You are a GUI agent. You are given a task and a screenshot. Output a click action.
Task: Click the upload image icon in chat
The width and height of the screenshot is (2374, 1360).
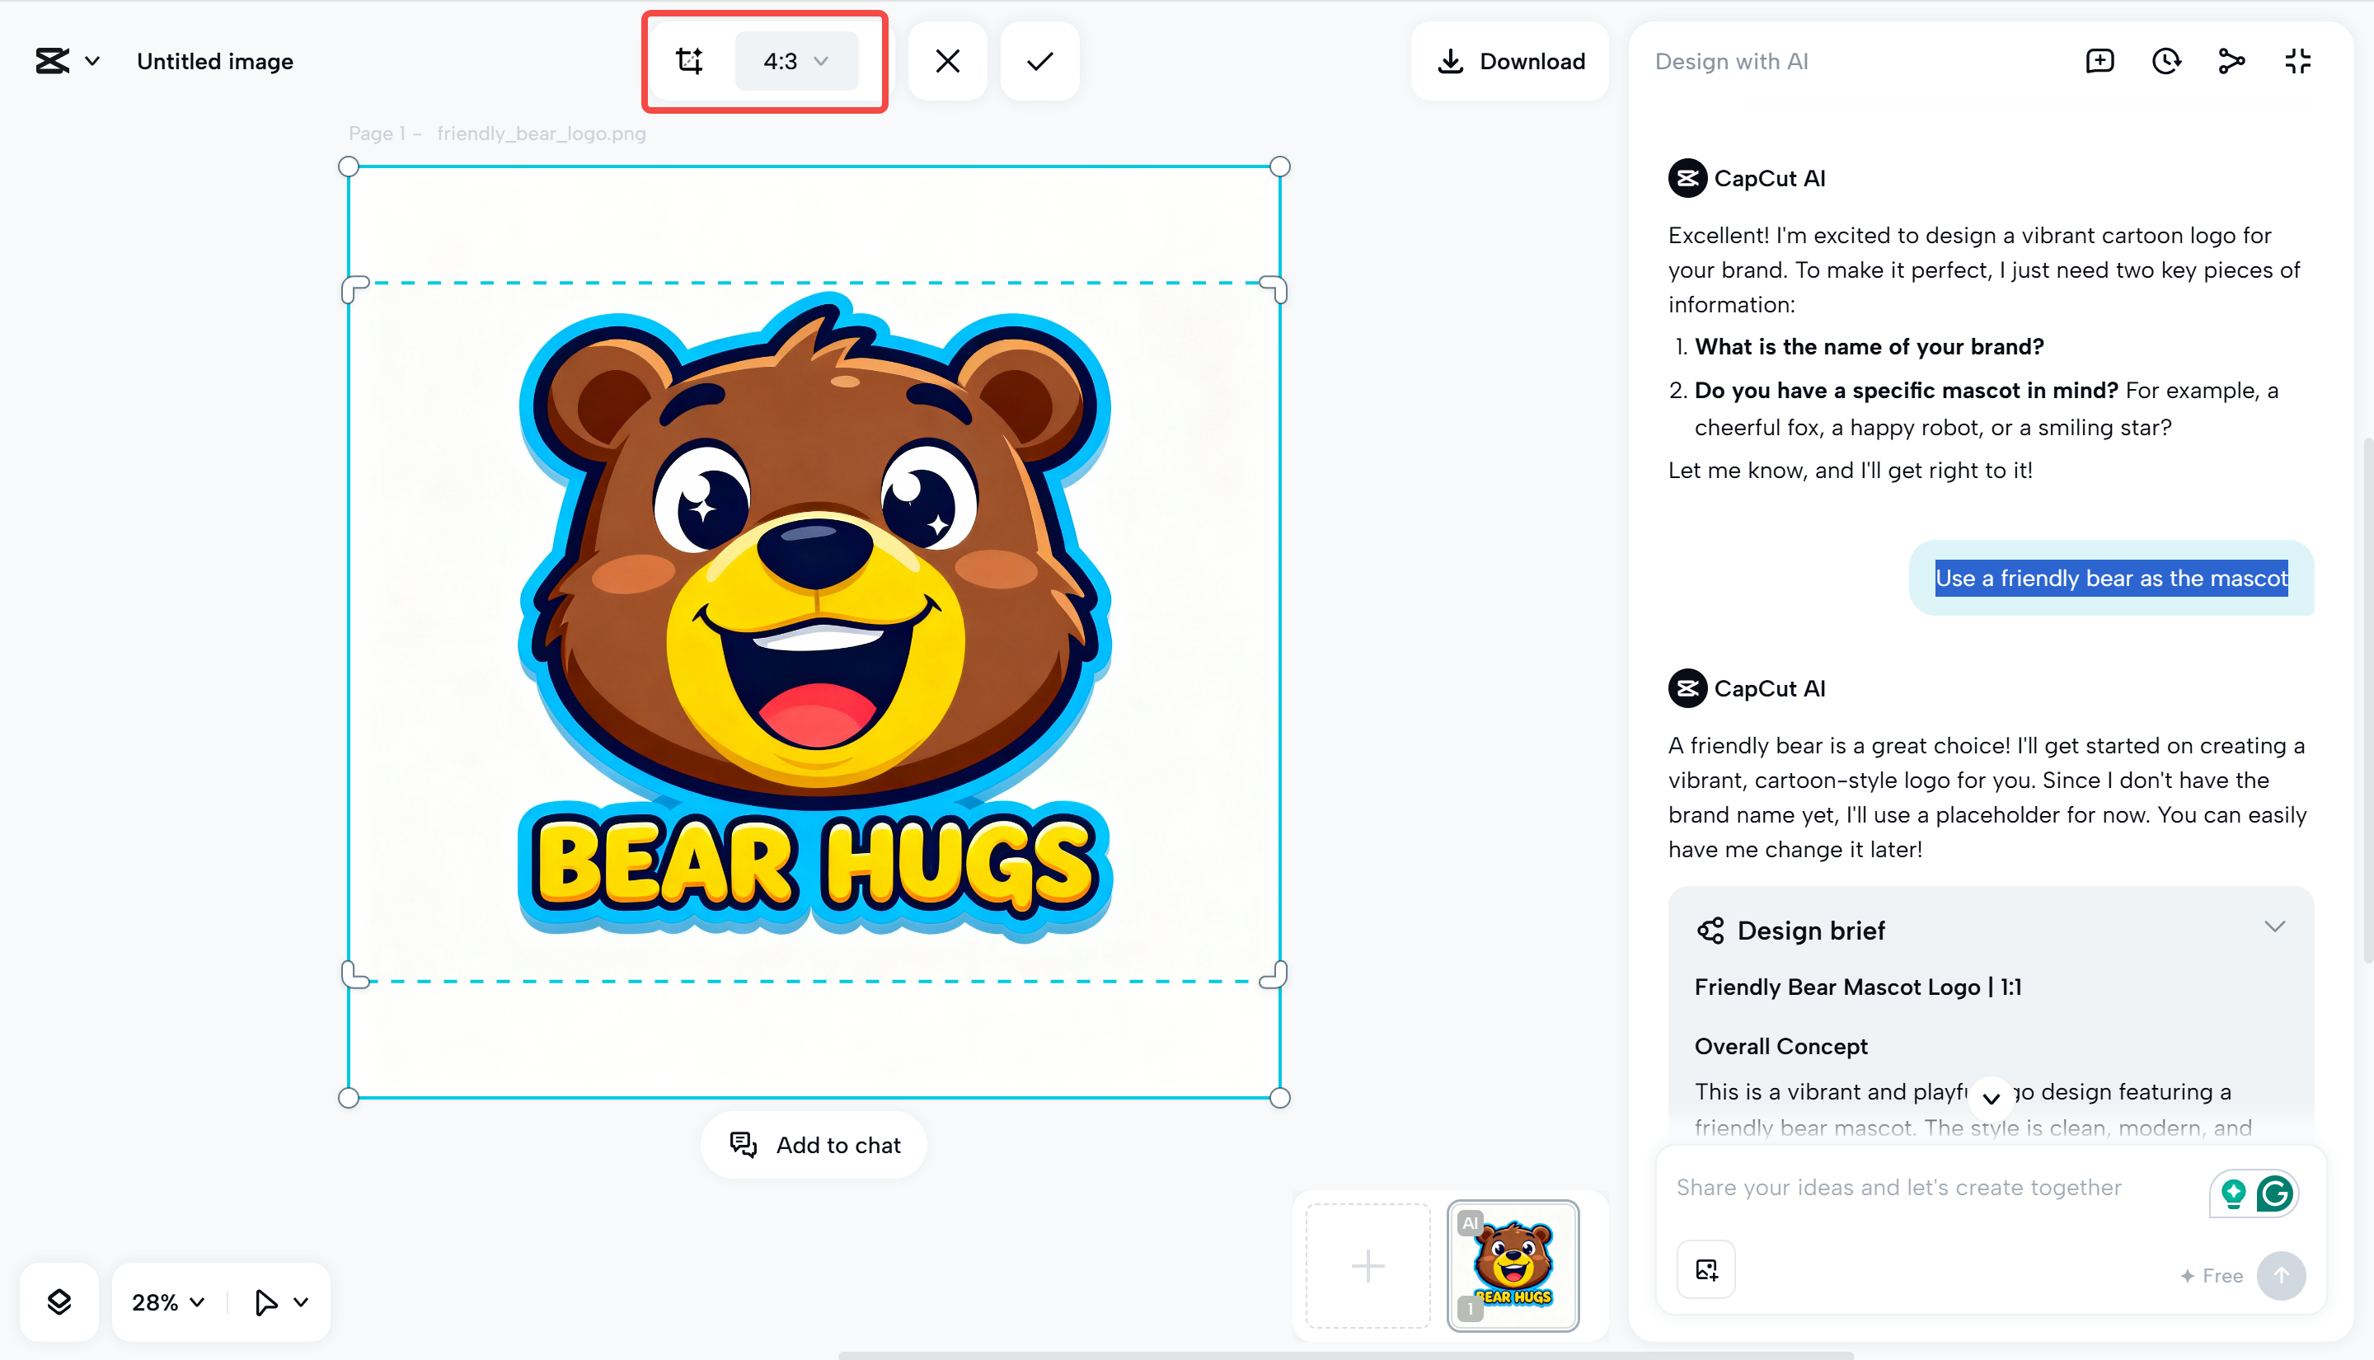(1706, 1269)
